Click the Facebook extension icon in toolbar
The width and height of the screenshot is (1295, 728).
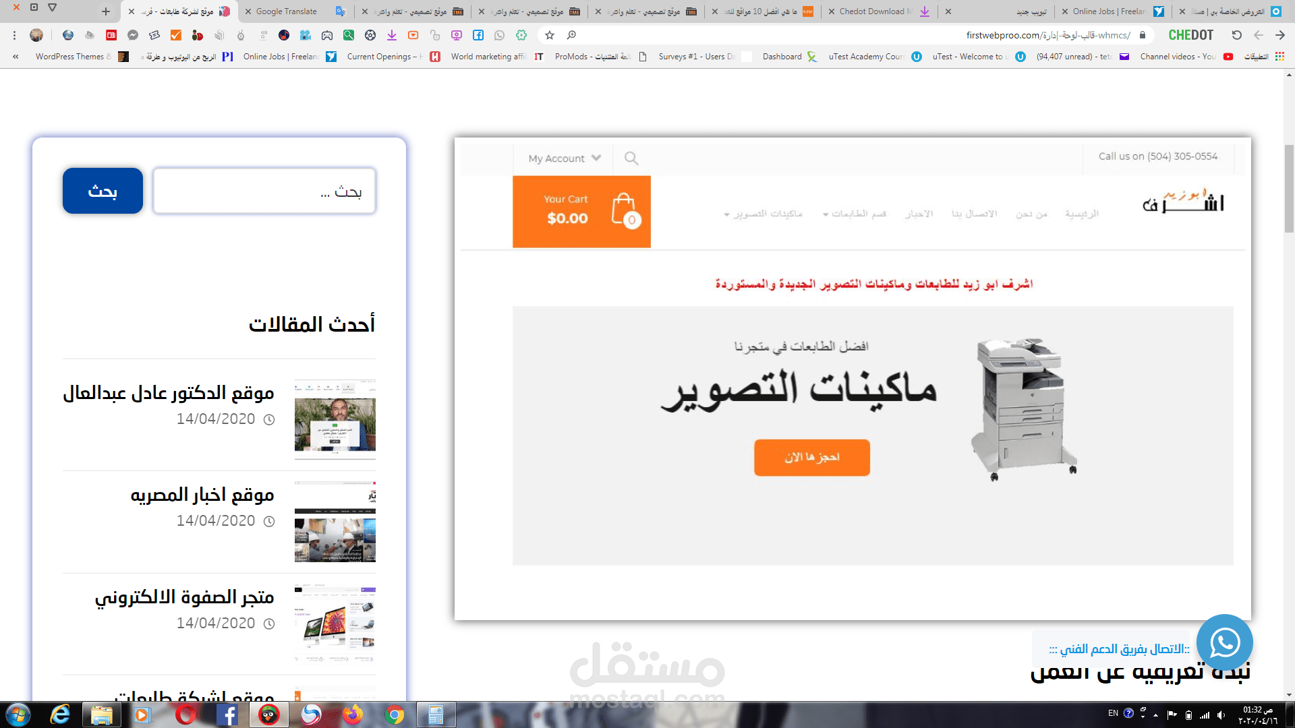coord(478,35)
